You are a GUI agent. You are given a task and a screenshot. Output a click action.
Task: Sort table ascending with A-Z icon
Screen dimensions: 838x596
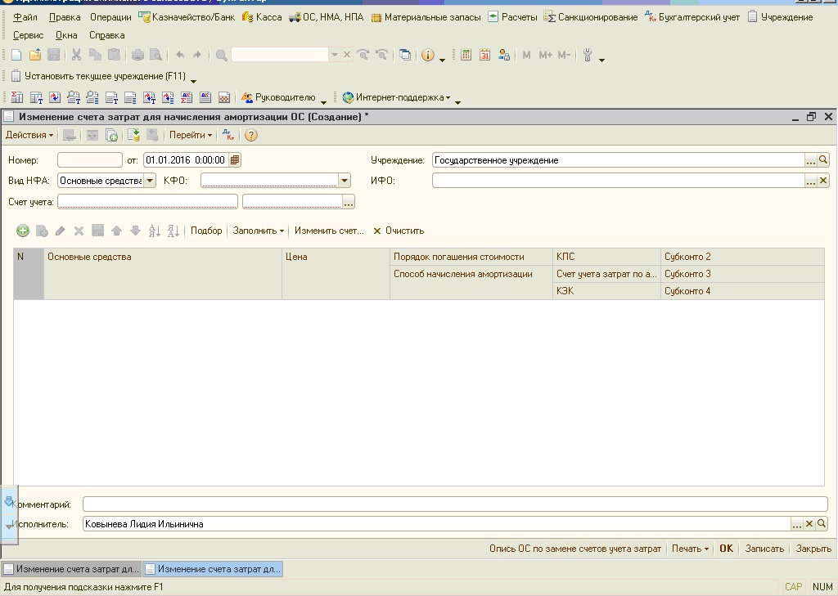[155, 231]
